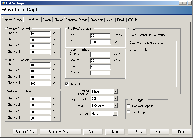Switch to the Interval Graphs tab

tap(13, 20)
